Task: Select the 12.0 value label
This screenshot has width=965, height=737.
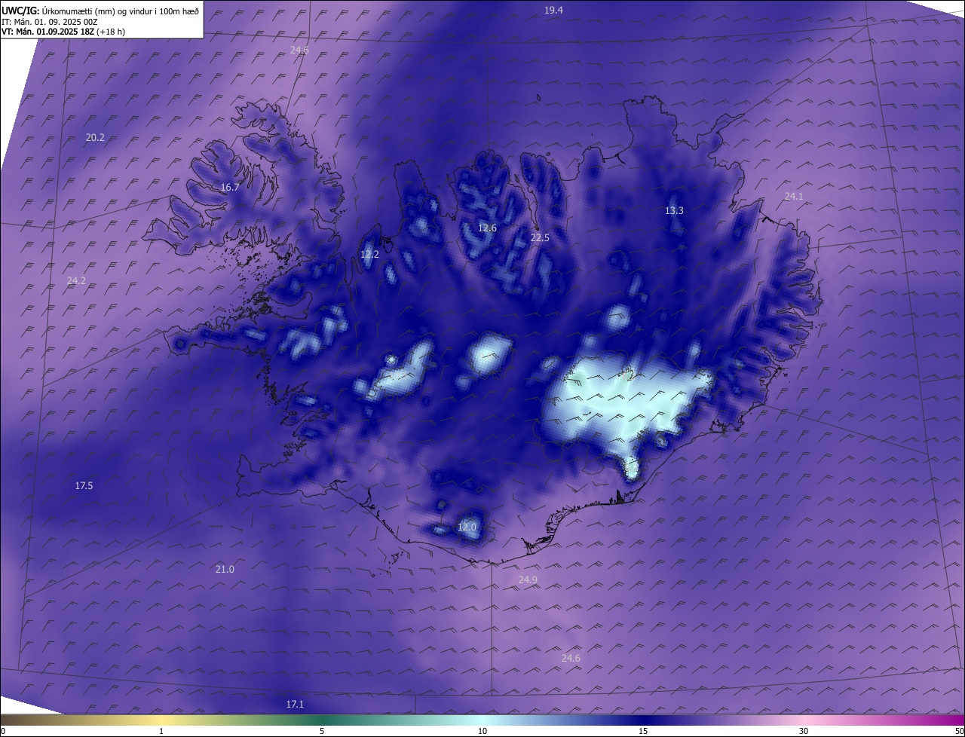Action: coord(467,528)
